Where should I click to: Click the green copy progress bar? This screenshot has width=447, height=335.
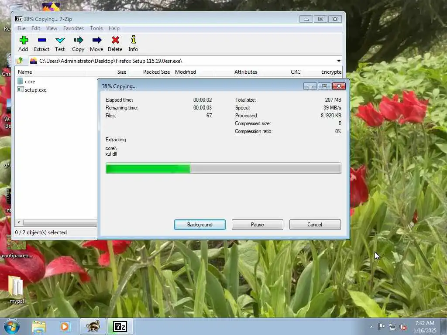[x=223, y=168]
